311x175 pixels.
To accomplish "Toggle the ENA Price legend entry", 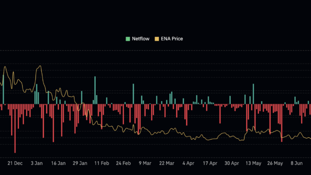I will tap(169, 39).
